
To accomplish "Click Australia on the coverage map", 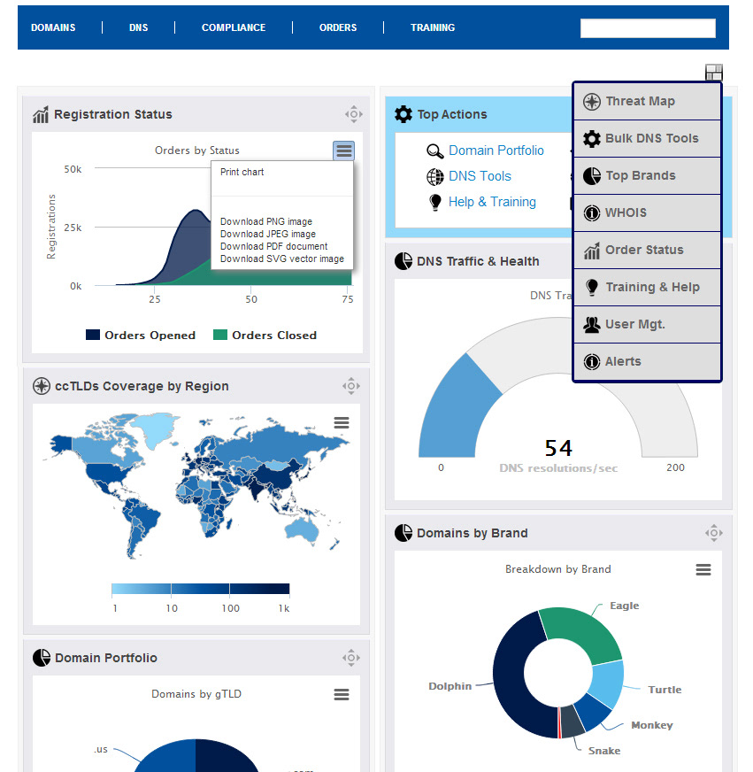I will tap(302, 531).
